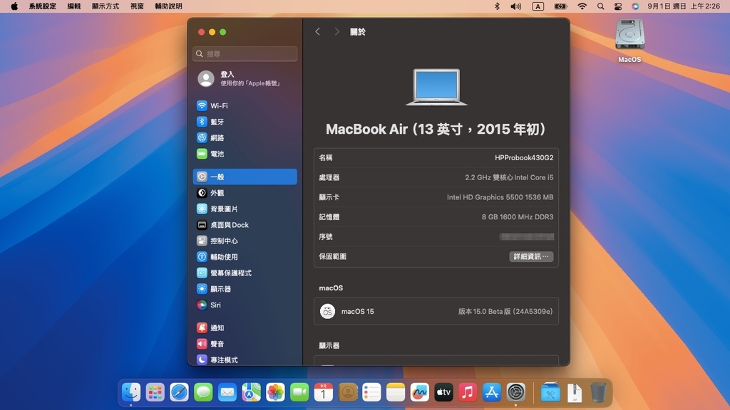This screenshot has height=410, width=730.
Task: Open 輔助說明 help menu
Action: (168, 6)
